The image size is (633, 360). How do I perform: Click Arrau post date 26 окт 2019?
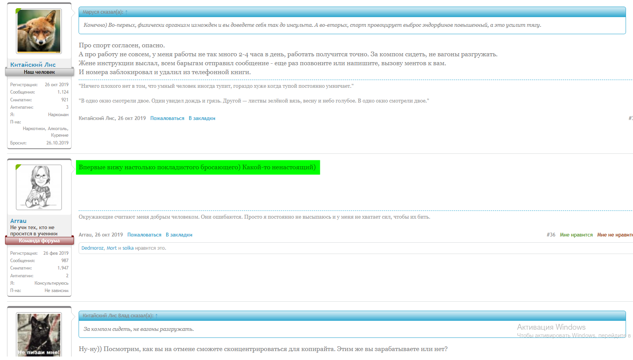pyautogui.click(x=109, y=235)
